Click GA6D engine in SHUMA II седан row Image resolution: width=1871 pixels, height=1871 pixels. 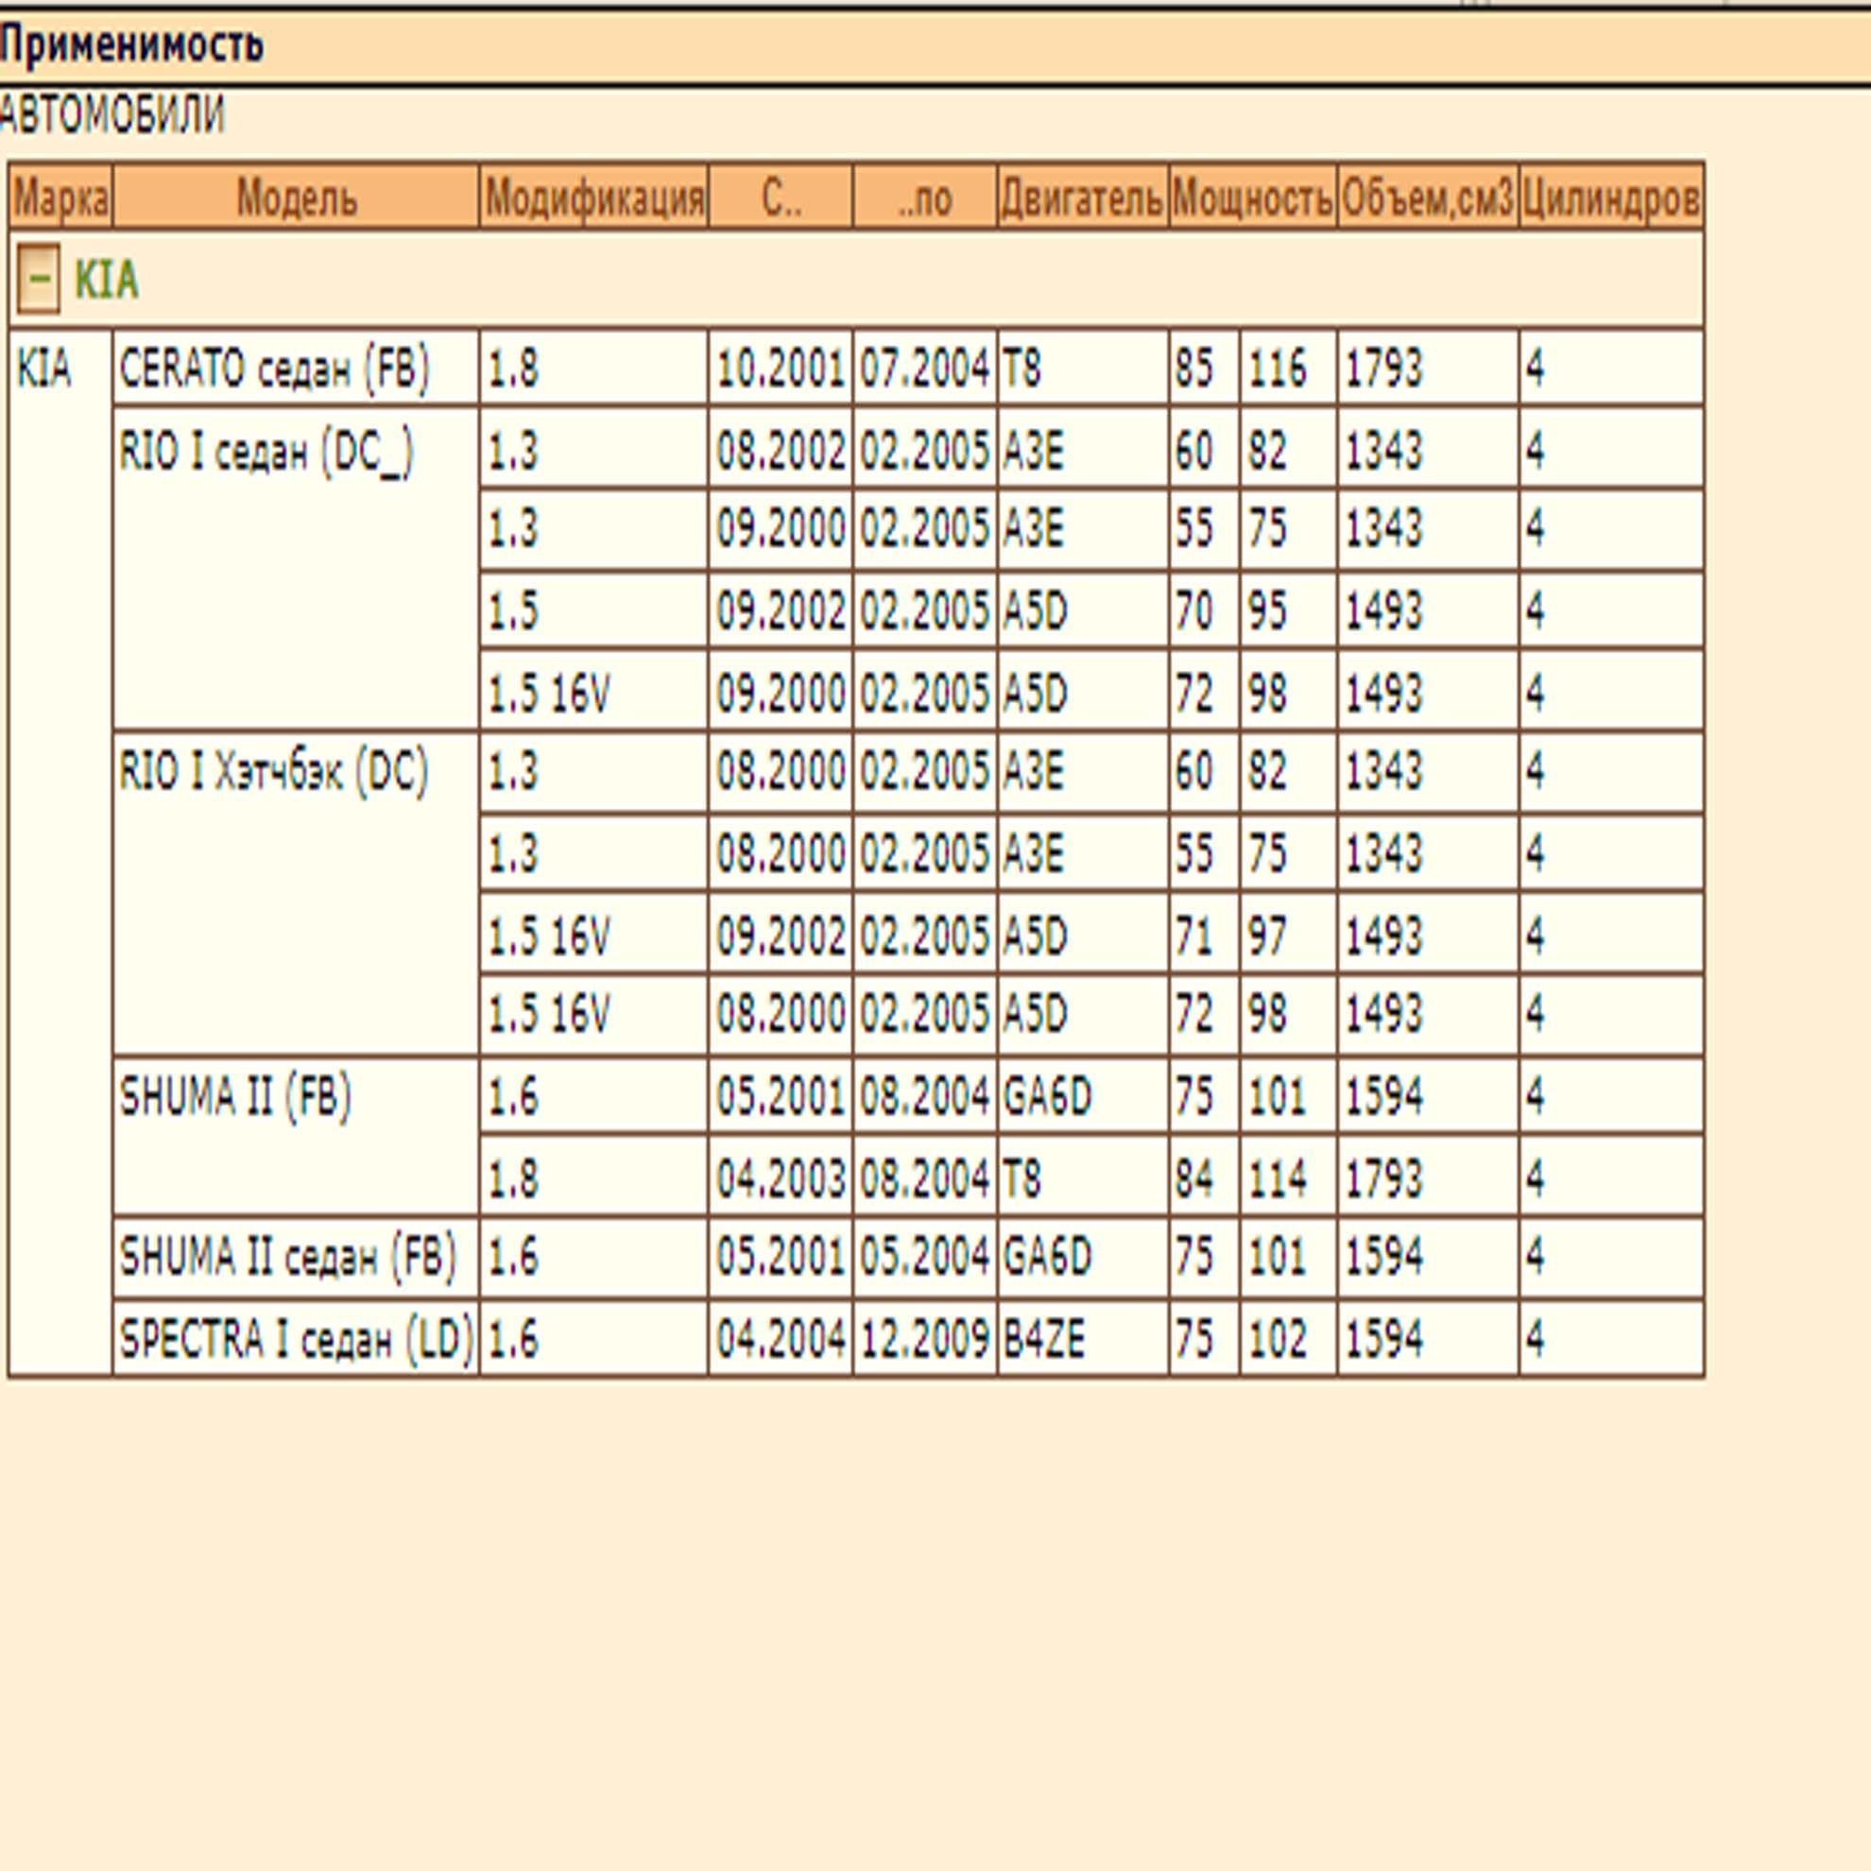pyautogui.click(x=1083, y=1258)
